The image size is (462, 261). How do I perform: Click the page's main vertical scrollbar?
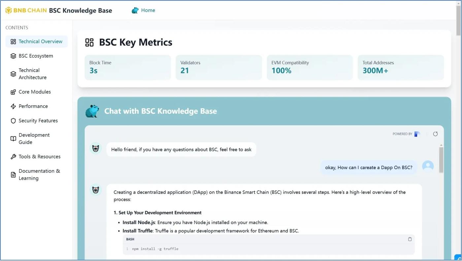(458, 20)
